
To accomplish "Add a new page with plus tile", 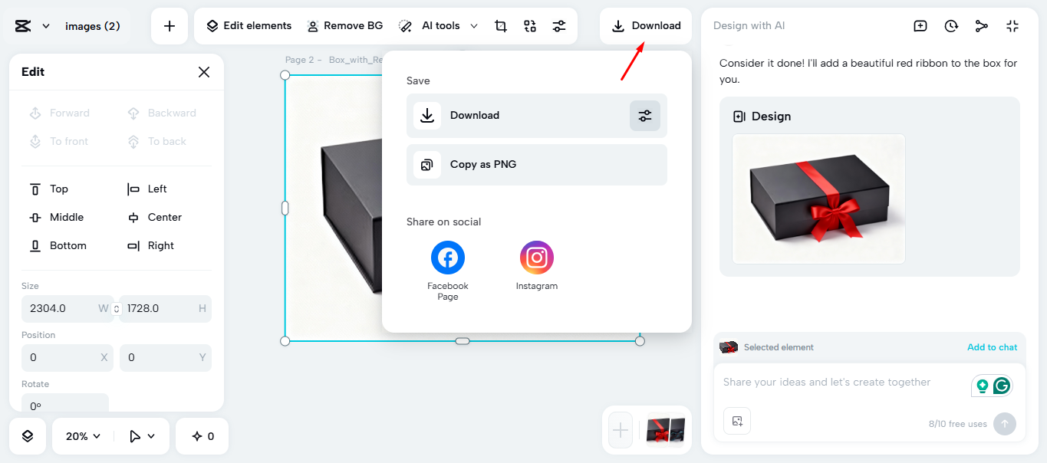I will point(621,430).
